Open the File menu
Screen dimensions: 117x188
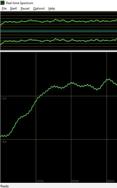click(x=4, y=9)
